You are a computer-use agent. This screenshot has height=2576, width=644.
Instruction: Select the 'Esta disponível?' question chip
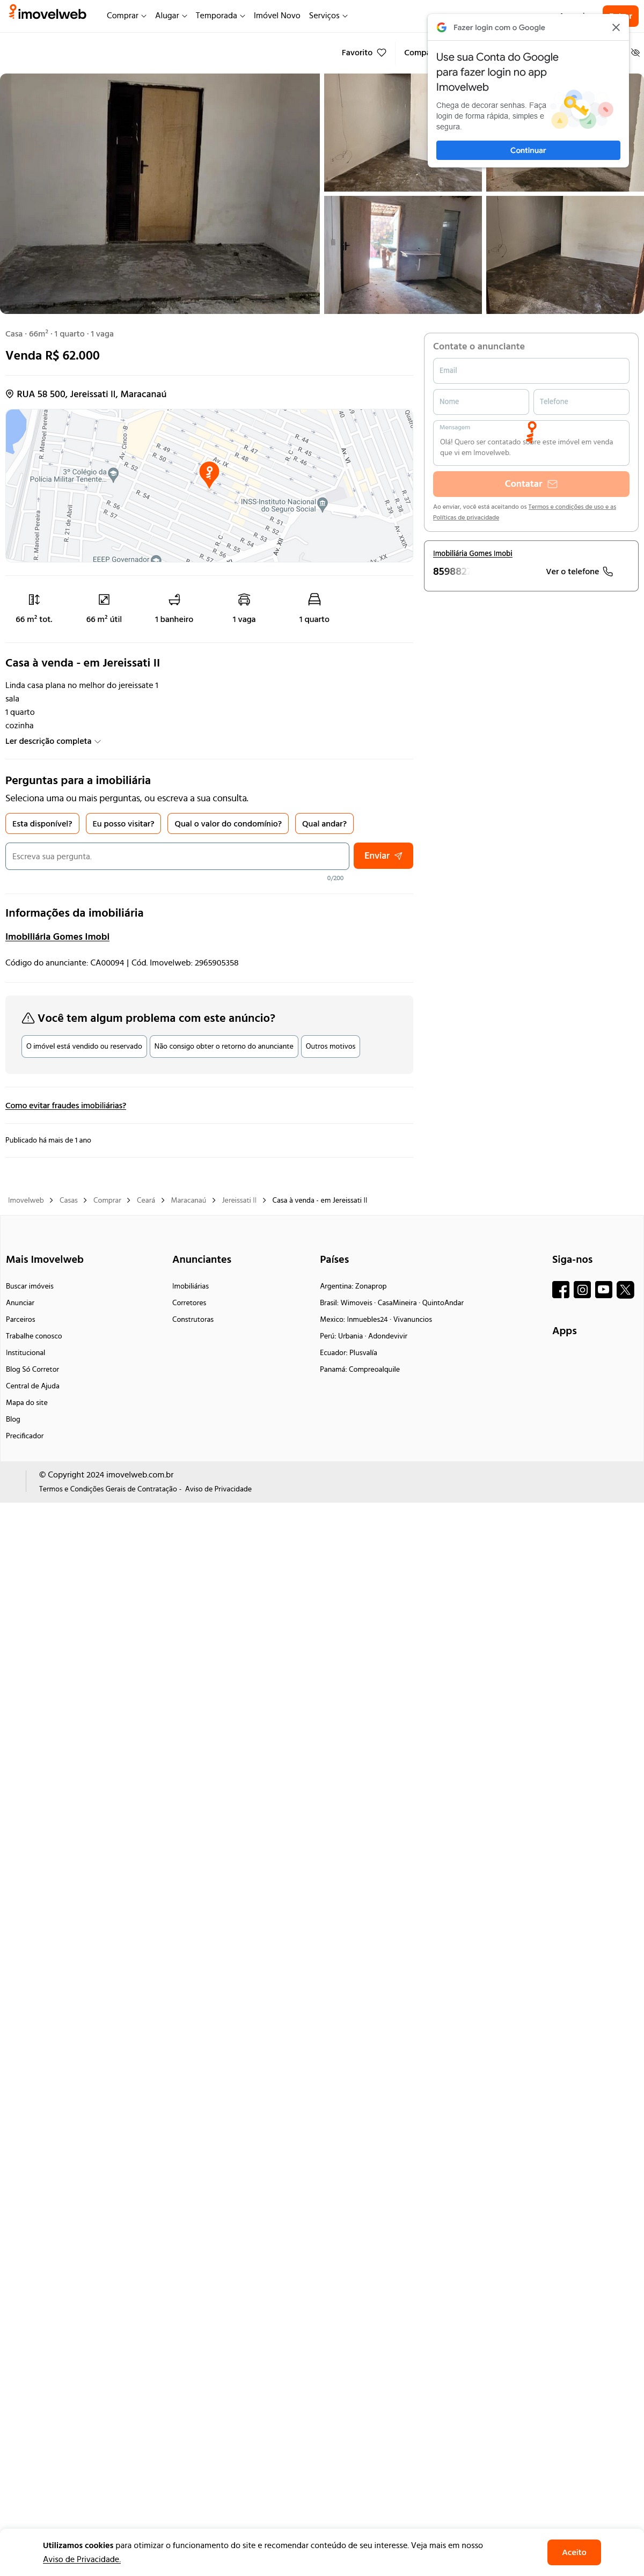point(42,824)
